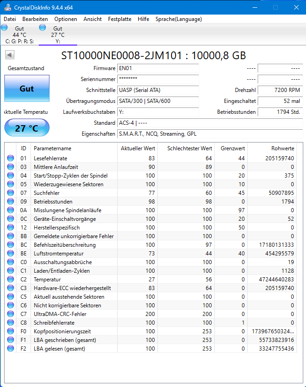Viewport: 306px width, 387px height.
Task: Click status icon for Start/Stopp-Zyklen der Spindel
Action: click(10, 175)
